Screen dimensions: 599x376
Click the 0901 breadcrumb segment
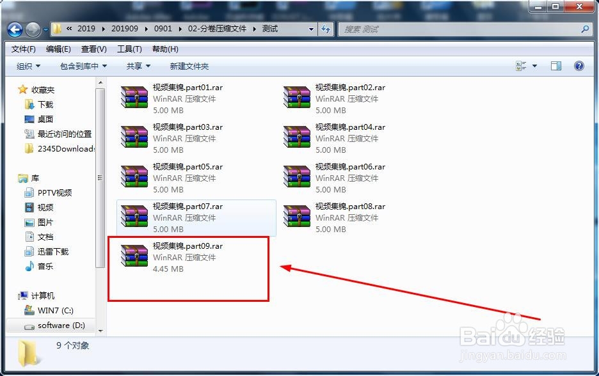point(163,29)
